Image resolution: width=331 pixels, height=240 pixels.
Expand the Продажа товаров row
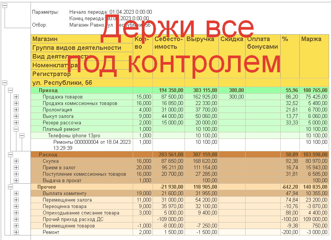point(16,97)
